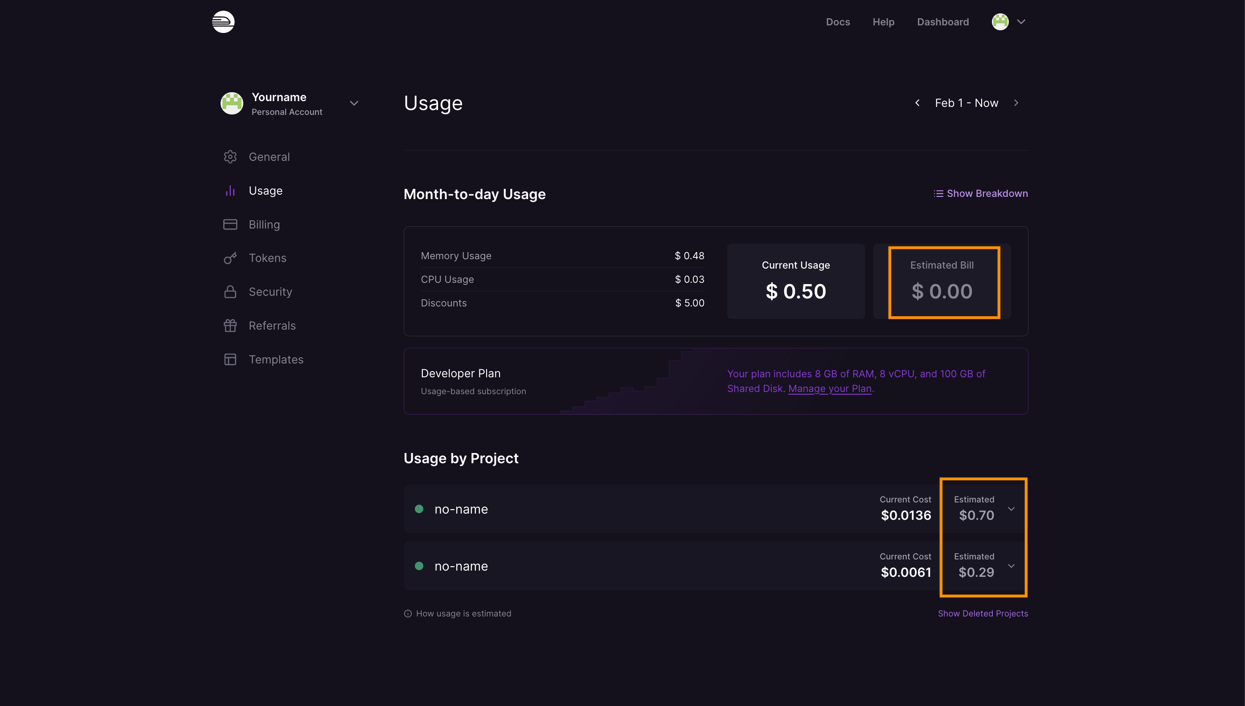Open Templates via the sidebar icon
Screen dimensions: 1245x706
[x=230, y=359]
